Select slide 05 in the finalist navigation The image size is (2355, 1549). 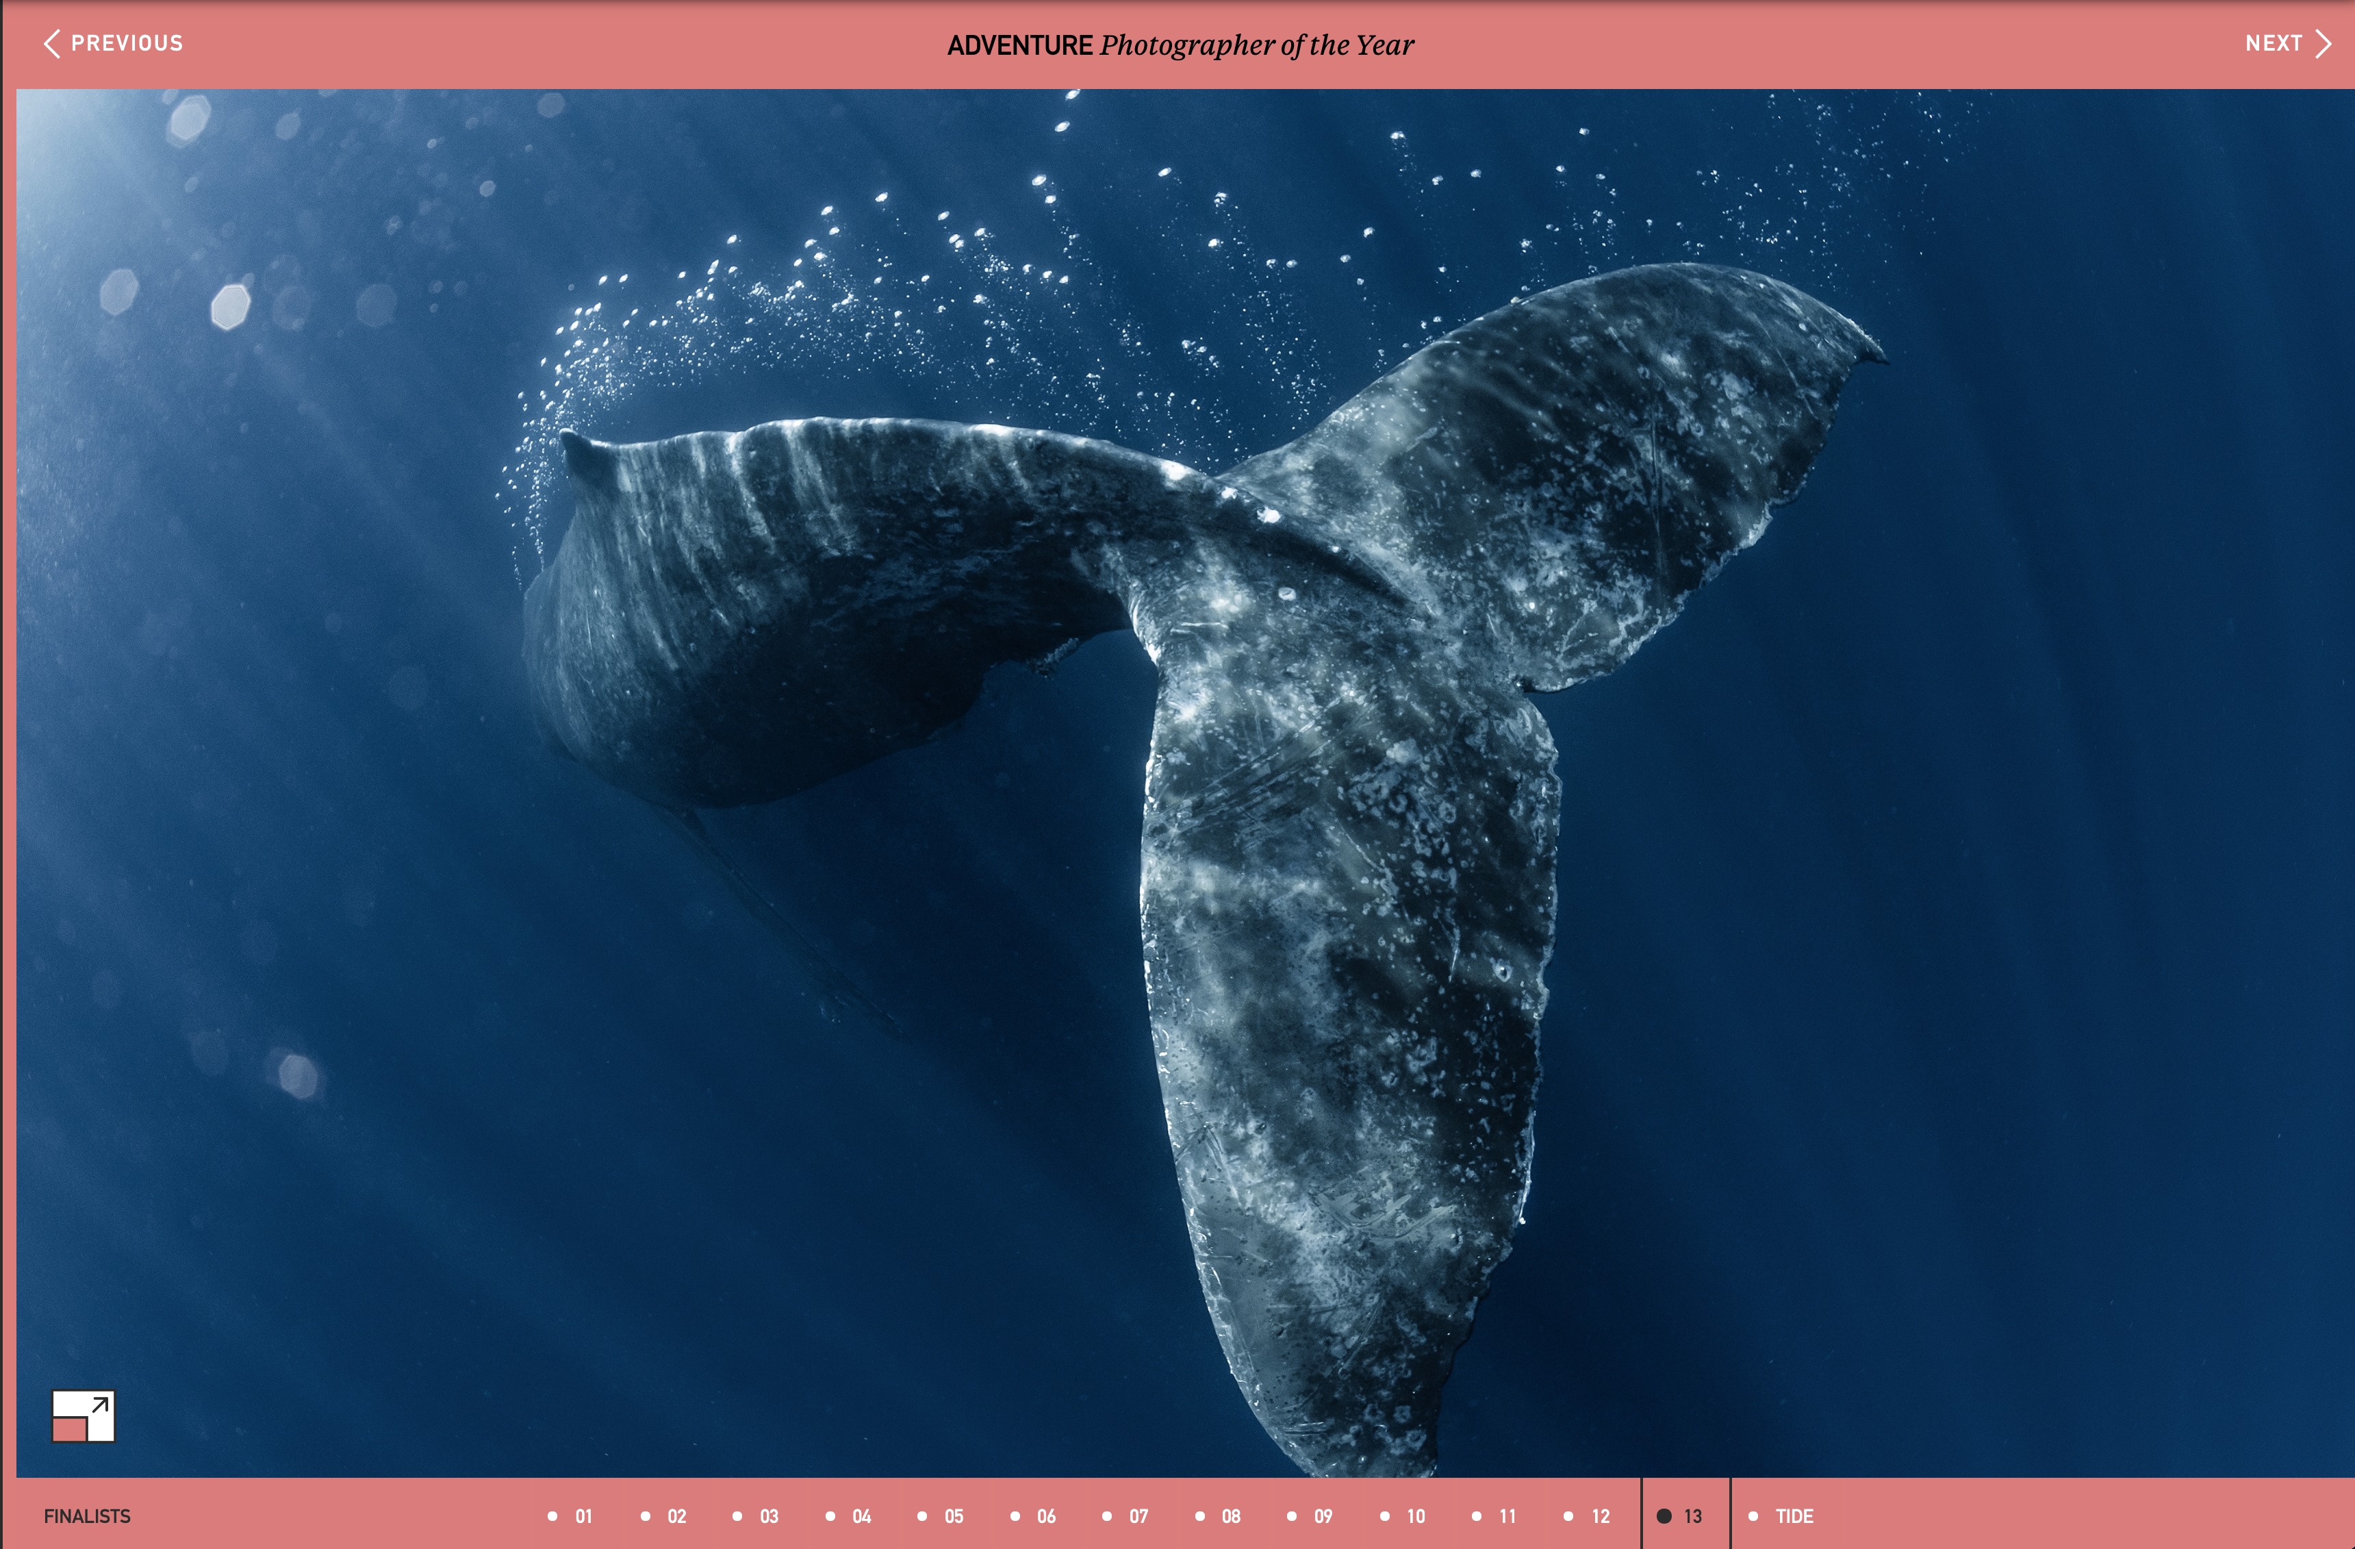[953, 1515]
